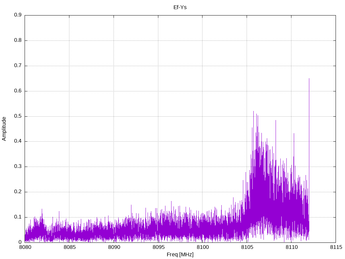Click the 8080 x-axis tick label
This screenshot has height=259, width=345.
tap(25, 248)
